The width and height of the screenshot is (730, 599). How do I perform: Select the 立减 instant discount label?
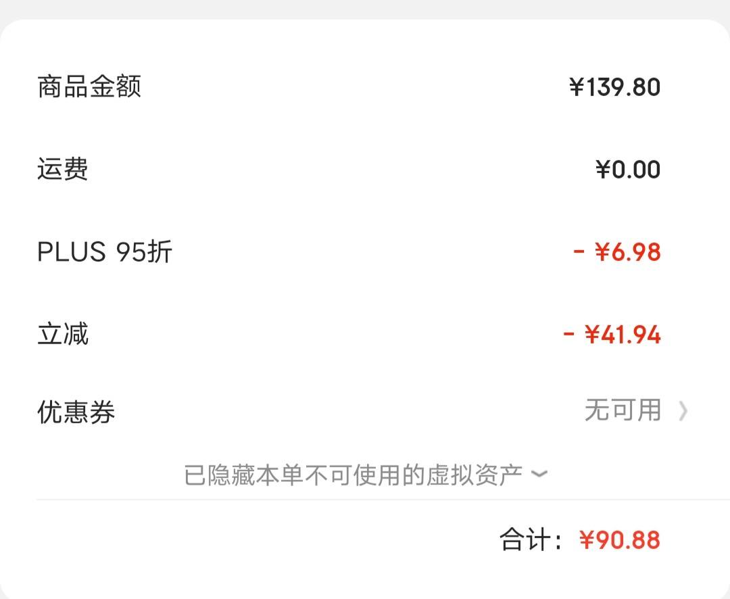[63, 334]
